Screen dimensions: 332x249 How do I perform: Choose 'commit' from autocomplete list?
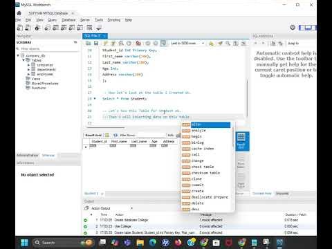pyautogui.click(x=206, y=185)
